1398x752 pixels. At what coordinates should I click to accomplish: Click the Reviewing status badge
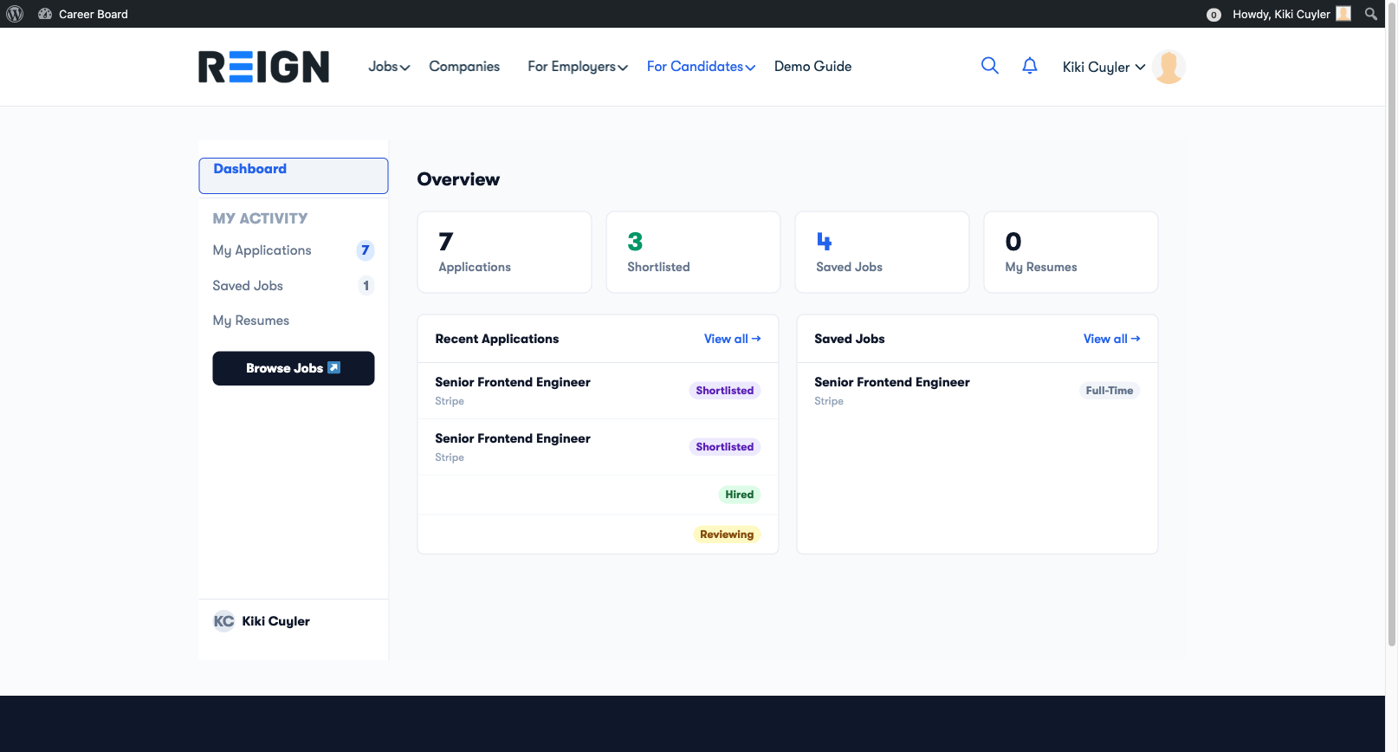click(x=727, y=535)
